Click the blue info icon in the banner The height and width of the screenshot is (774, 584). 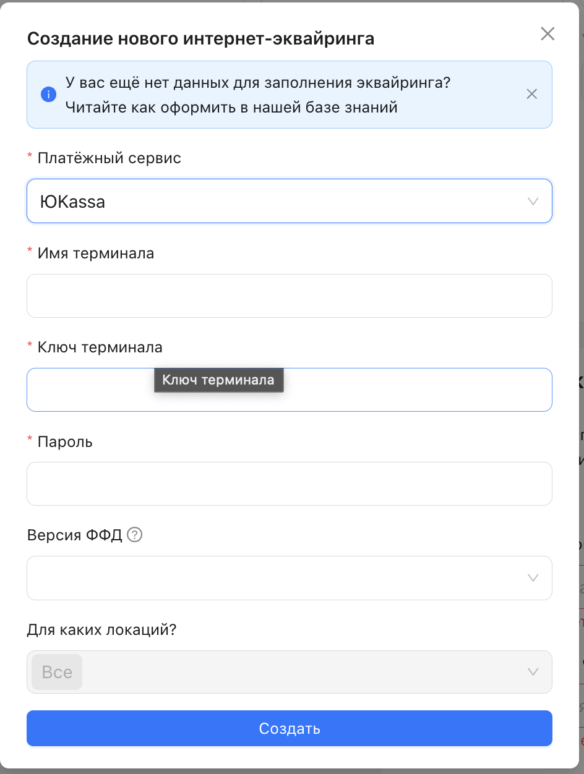tap(48, 95)
